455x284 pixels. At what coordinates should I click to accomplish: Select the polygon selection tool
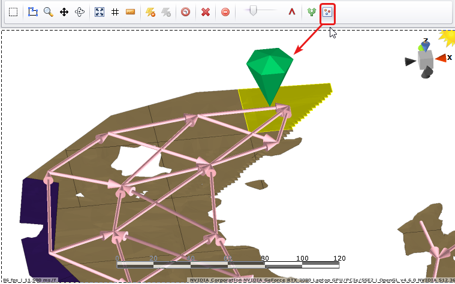click(33, 12)
